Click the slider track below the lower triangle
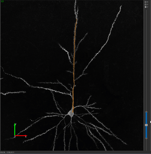Image resolution: width=151 pixels, height=154 pixels. [x=146, y=145]
